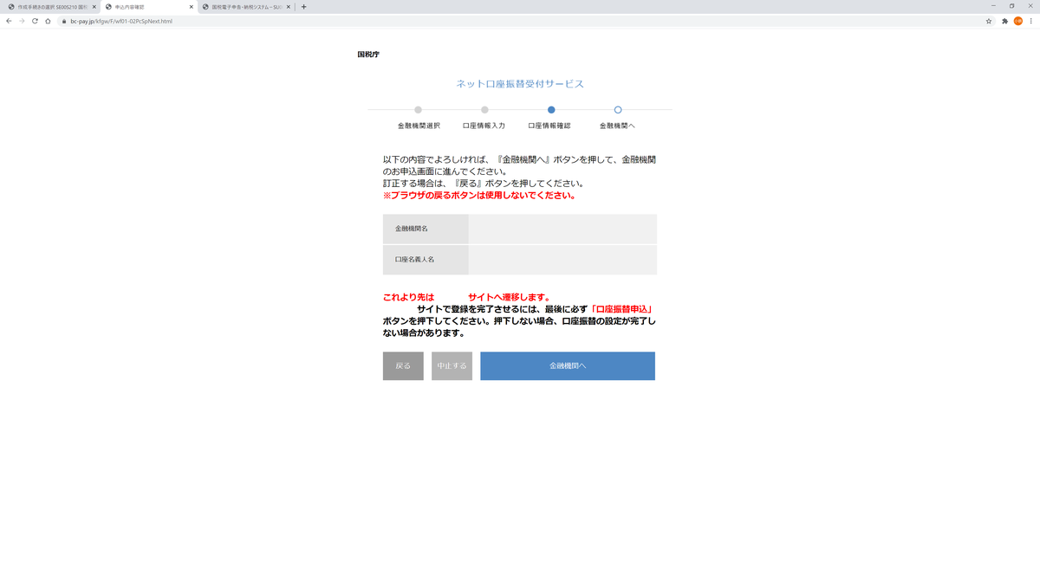Open the Chrome three-dot menu
Screen dimensions: 1040x568
coord(1031,21)
